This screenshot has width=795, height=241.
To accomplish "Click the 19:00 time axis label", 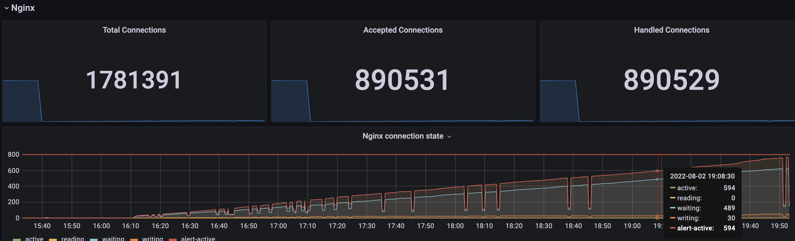I will click(632, 226).
